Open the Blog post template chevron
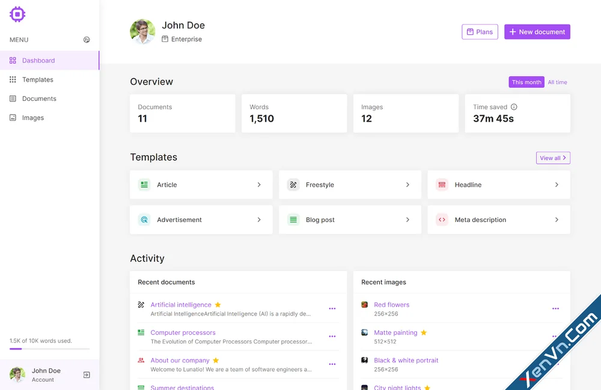The image size is (601, 390). 408,220
